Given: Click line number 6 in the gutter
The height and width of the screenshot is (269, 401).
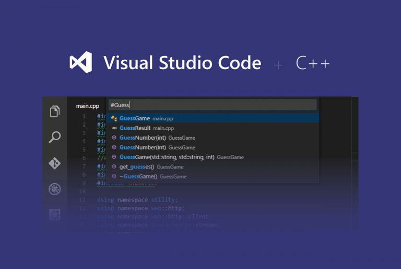Looking at the screenshot, I should pyautogui.click(x=84, y=158).
